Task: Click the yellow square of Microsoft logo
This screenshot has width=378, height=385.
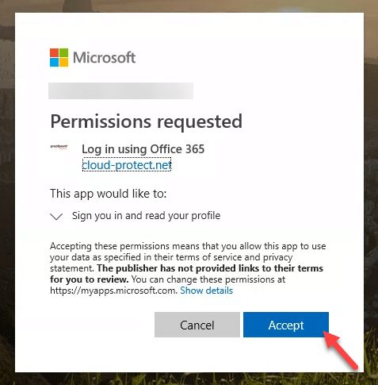Action: (63, 62)
